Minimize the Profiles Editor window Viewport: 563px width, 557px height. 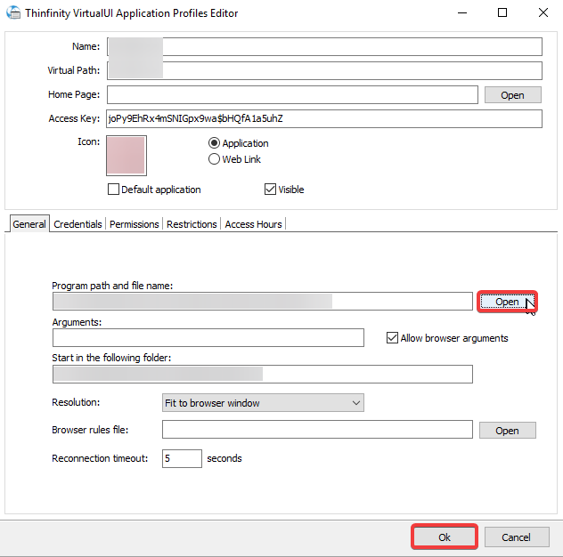click(x=462, y=13)
